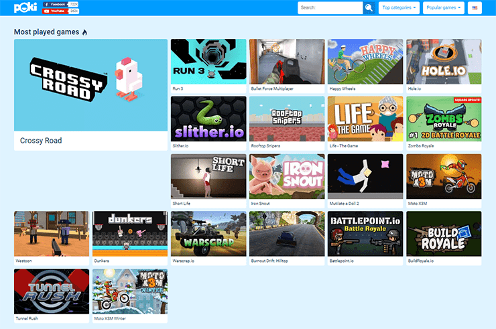The width and height of the screenshot is (496, 329).
Task: Click the Crossy Road title text
Action: click(x=41, y=141)
